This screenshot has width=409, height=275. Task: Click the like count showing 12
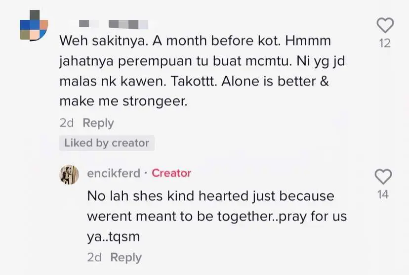(x=384, y=44)
